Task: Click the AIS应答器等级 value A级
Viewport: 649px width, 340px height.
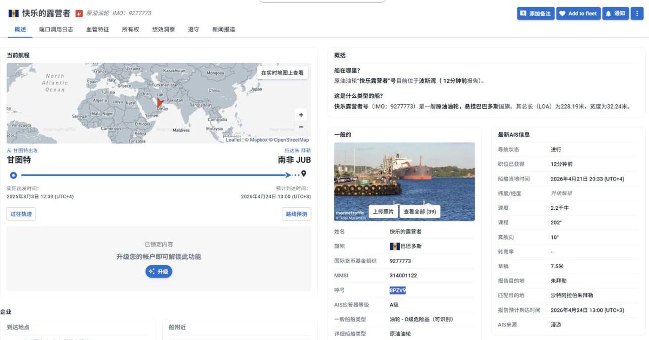Action: tap(394, 305)
